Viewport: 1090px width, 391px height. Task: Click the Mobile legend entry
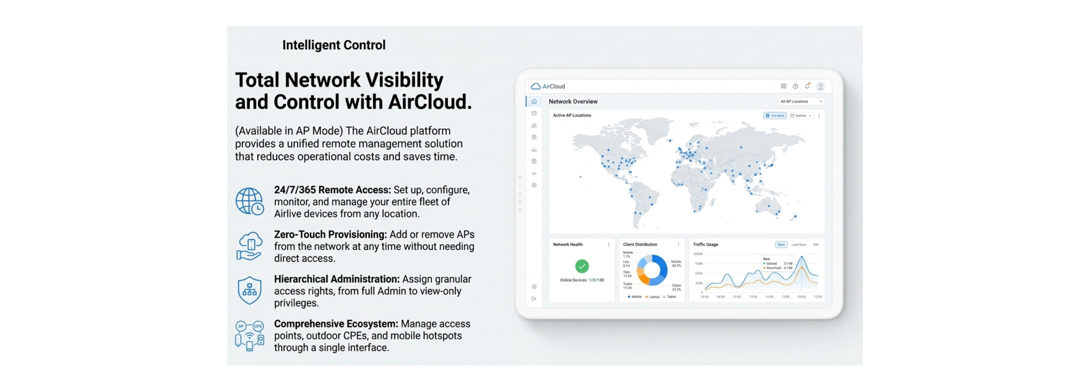(x=635, y=297)
